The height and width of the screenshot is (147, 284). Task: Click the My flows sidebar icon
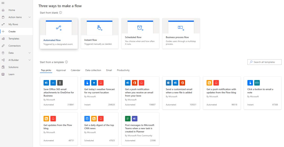pyautogui.click(x=3, y=24)
